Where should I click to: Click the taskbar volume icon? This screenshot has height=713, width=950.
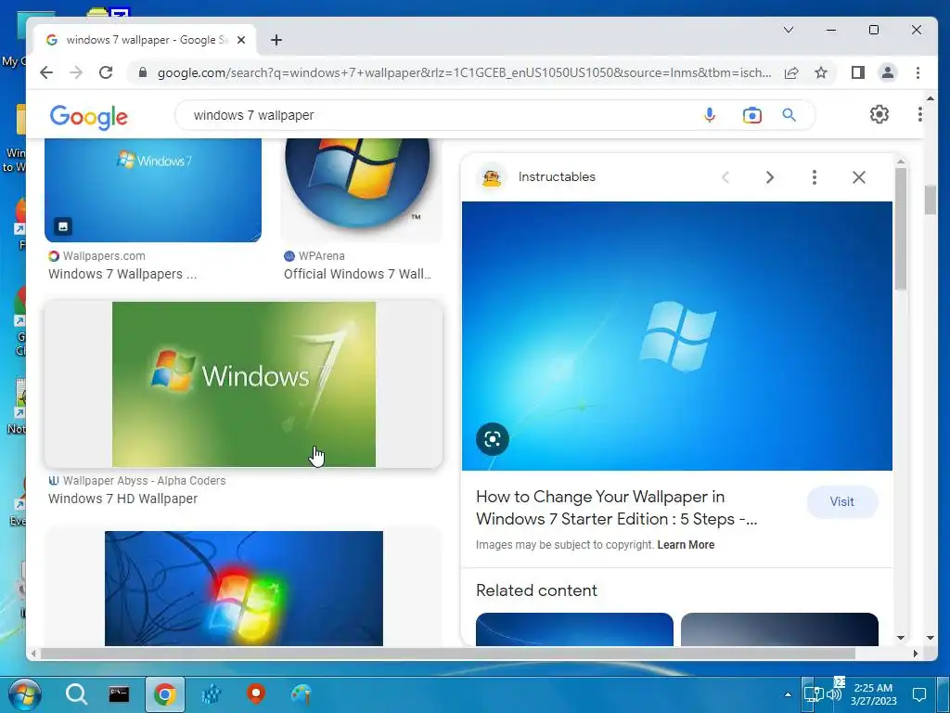(x=834, y=694)
